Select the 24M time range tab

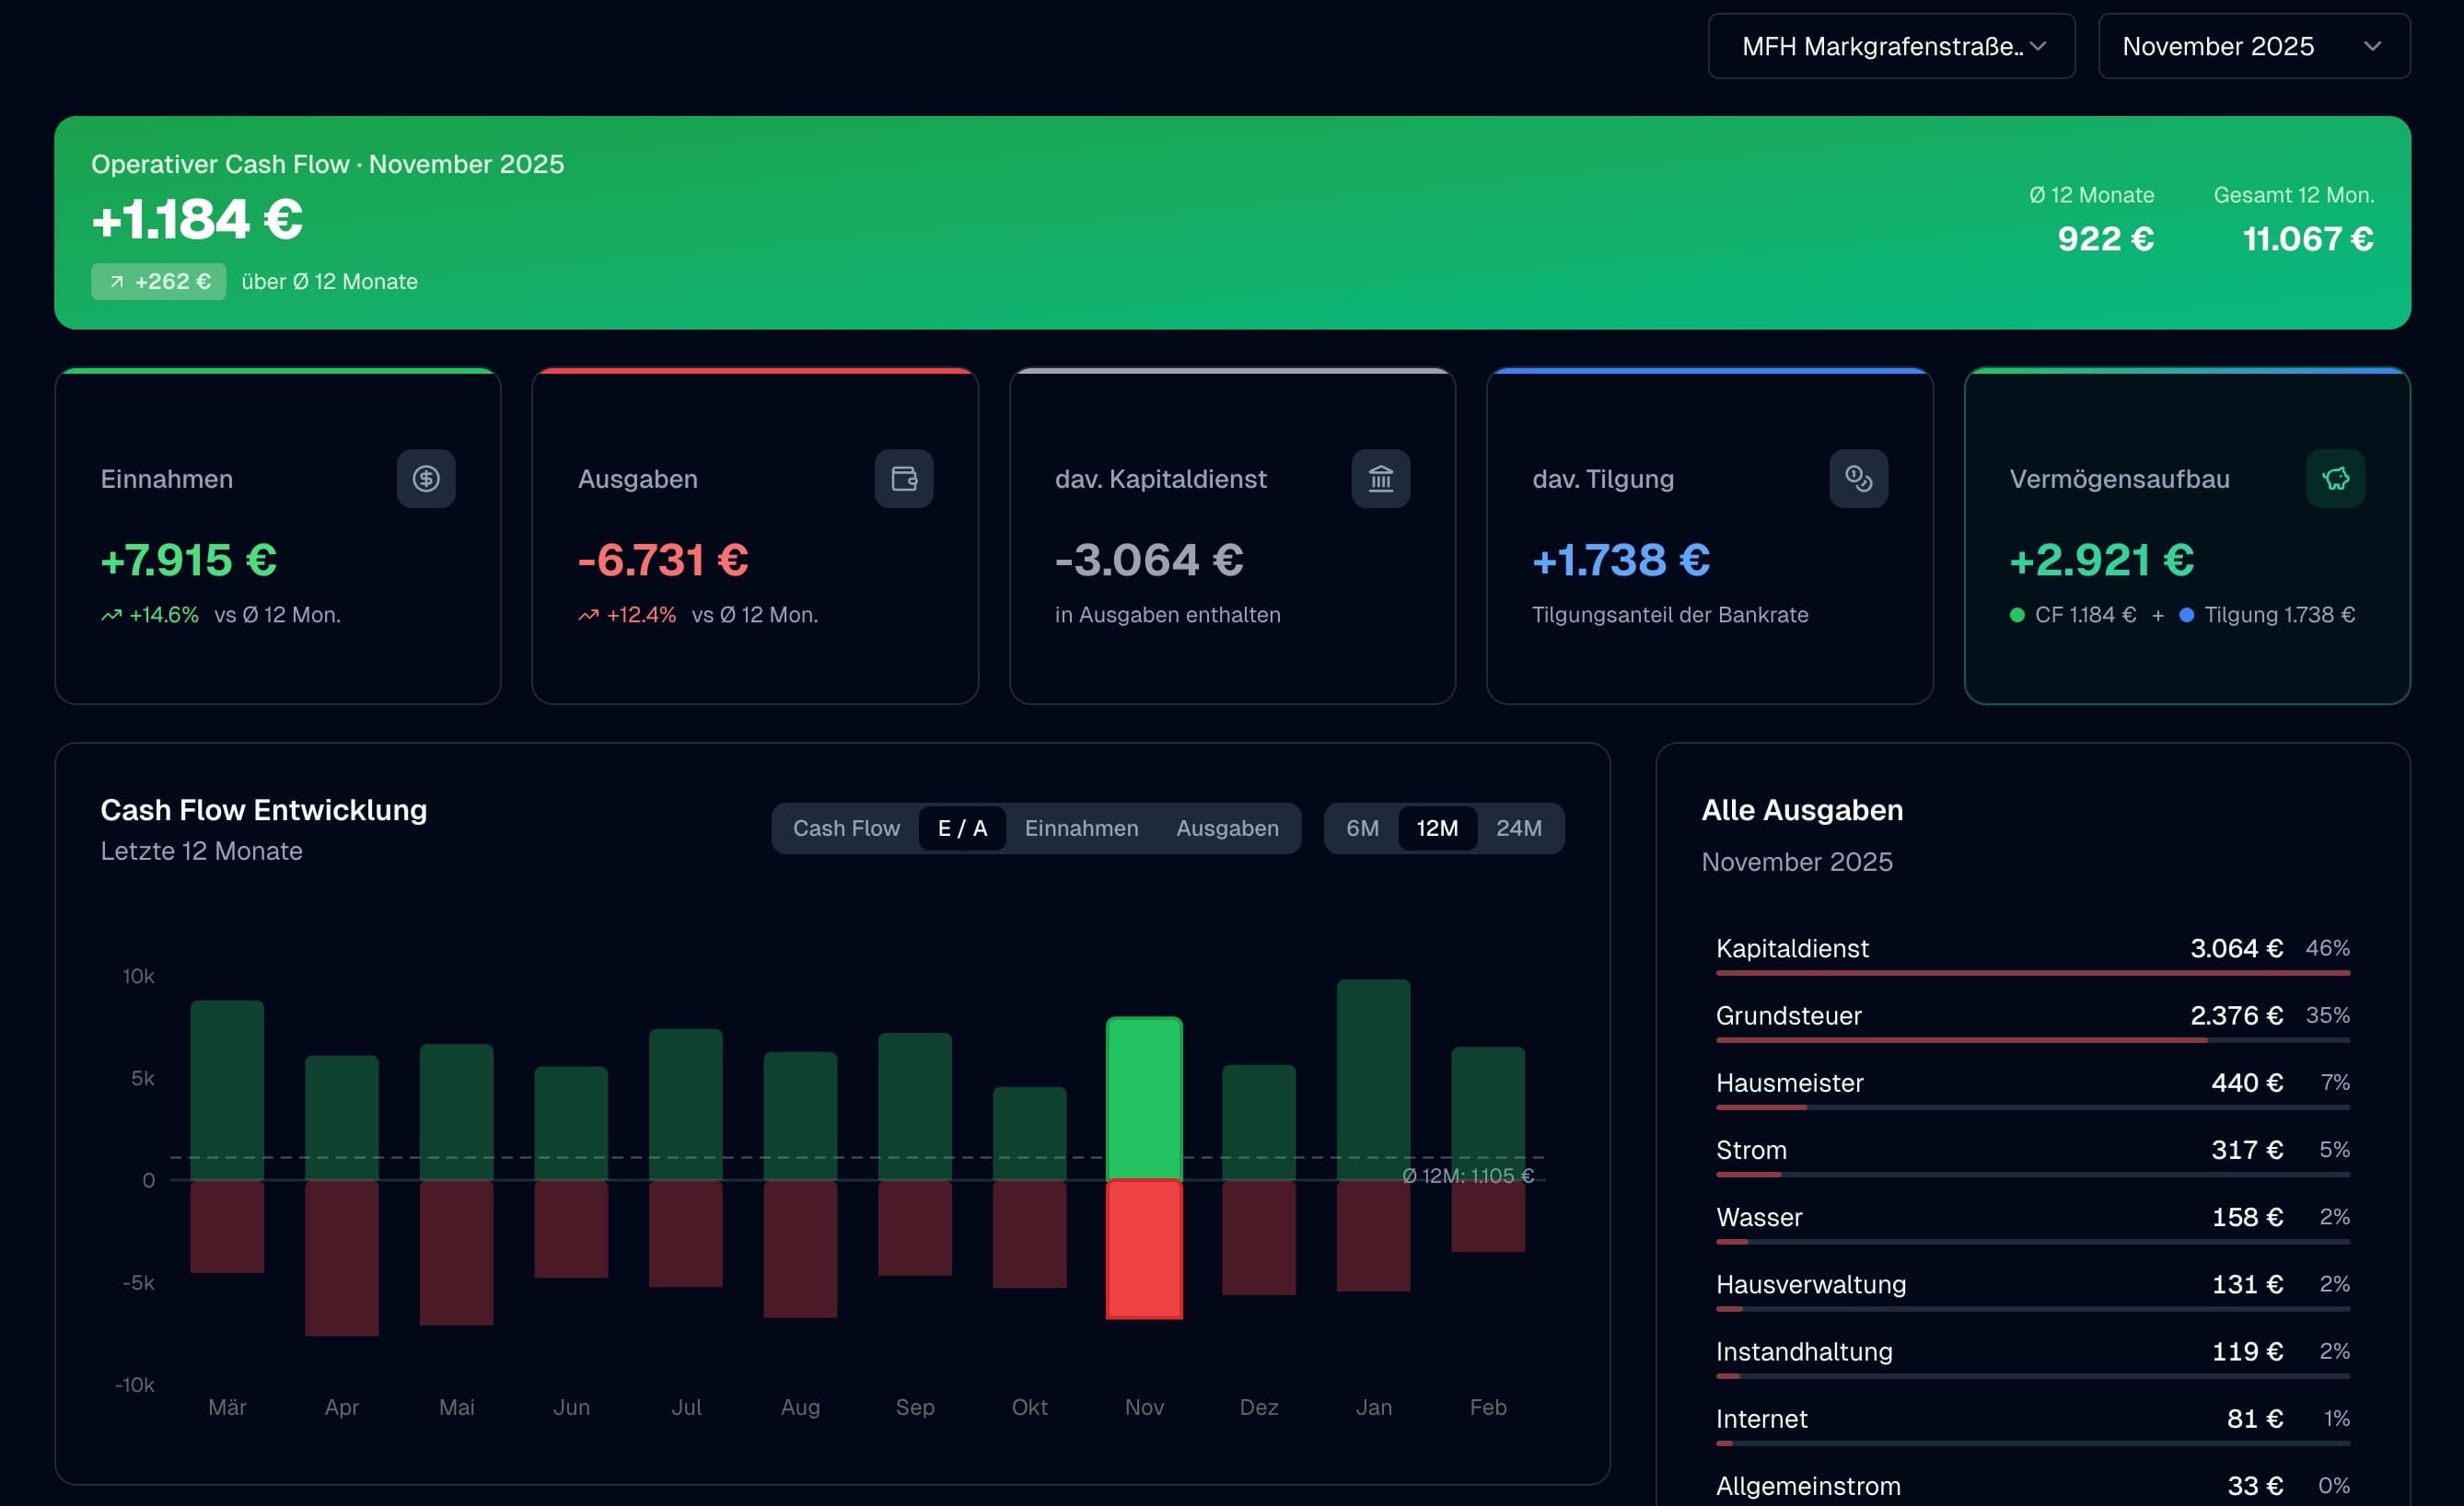tap(1518, 828)
